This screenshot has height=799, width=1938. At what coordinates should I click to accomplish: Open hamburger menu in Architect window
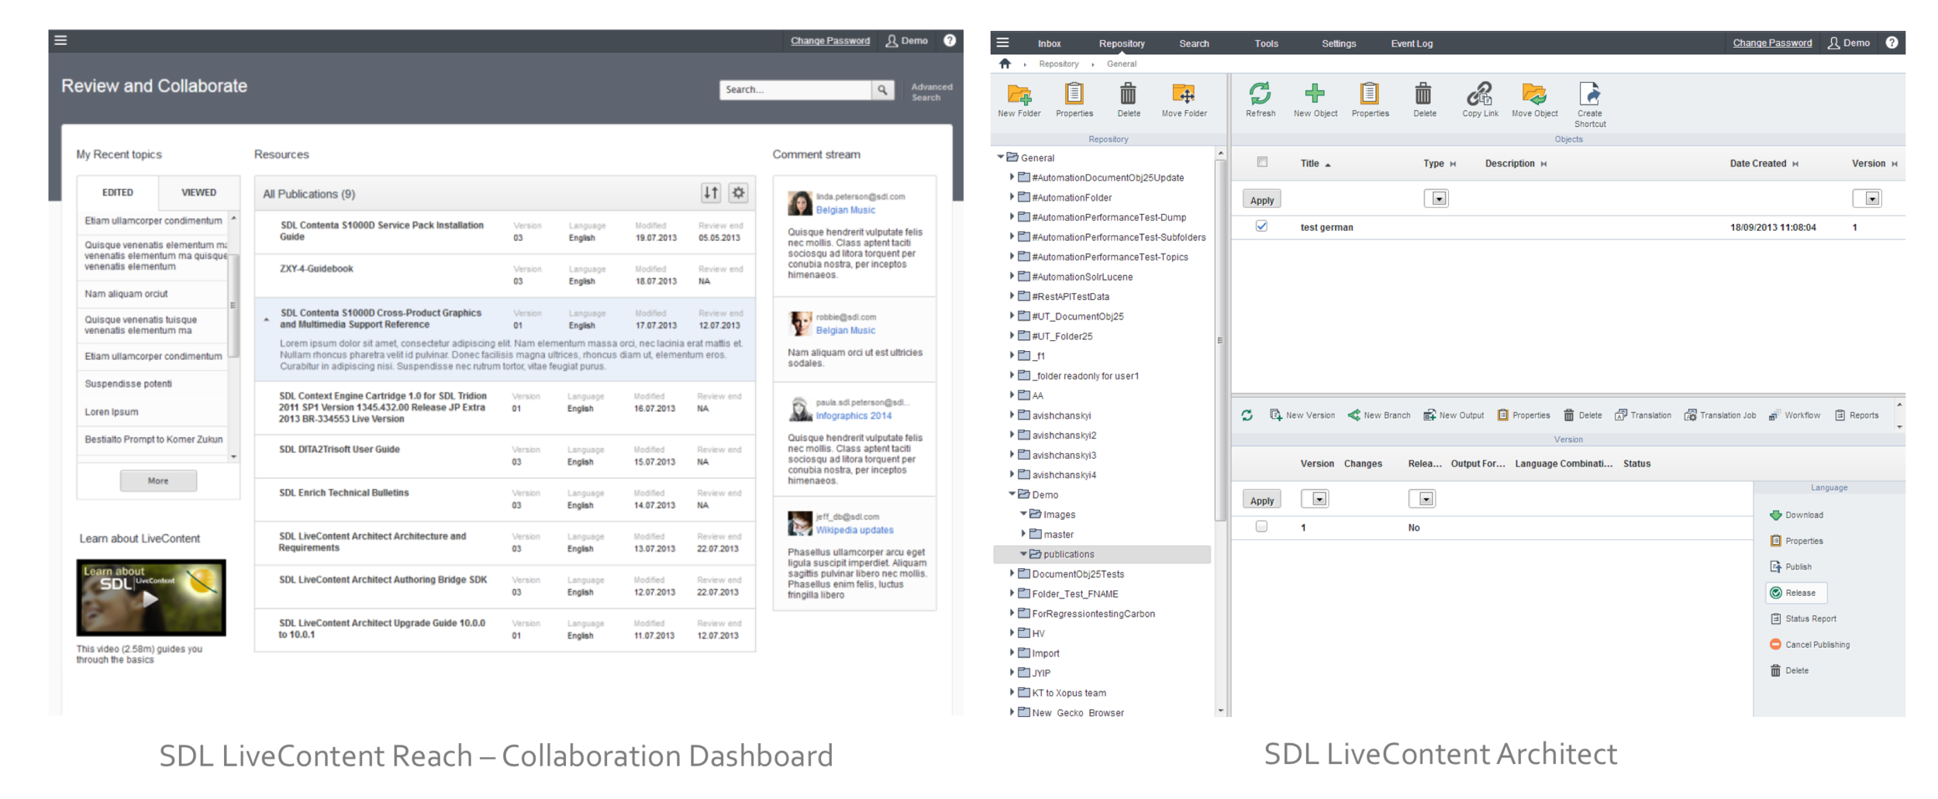1002,43
